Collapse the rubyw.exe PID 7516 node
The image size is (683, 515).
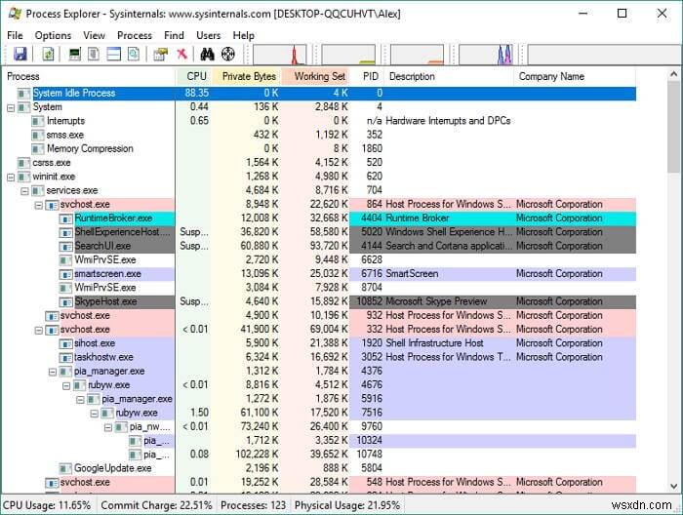point(95,414)
